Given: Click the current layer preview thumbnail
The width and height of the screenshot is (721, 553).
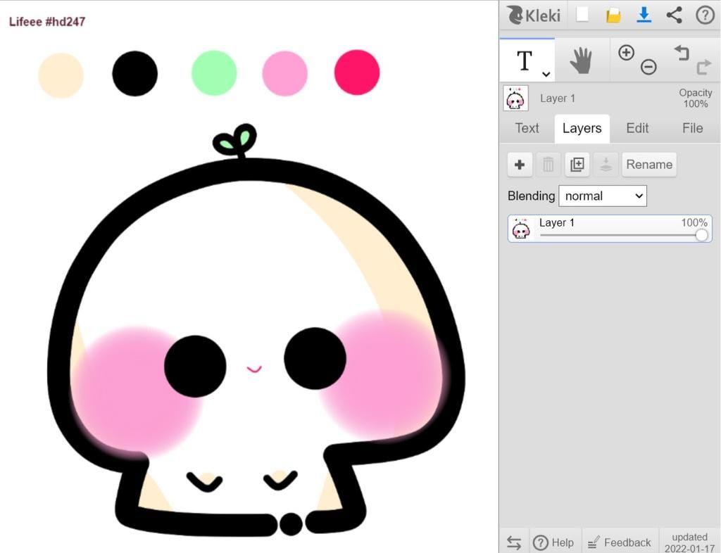Looking at the screenshot, I should tap(516, 98).
